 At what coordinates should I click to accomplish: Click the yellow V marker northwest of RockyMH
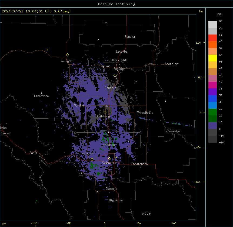(47, 50)
